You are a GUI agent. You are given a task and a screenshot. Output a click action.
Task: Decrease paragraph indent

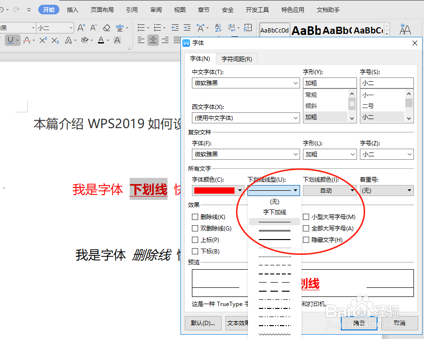click(175, 28)
